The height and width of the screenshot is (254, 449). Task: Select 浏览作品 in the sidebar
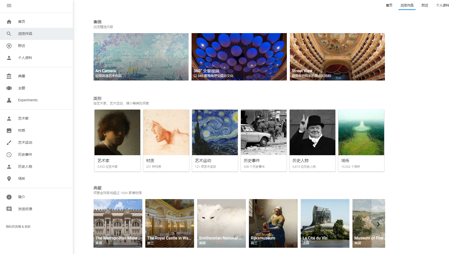(x=36, y=34)
